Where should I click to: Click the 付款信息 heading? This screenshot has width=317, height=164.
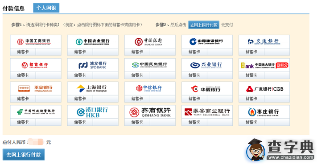tap(13, 8)
